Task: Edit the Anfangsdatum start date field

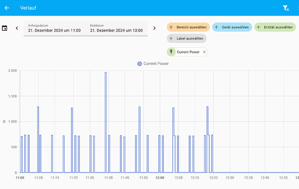Action: (x=54, y=28)
